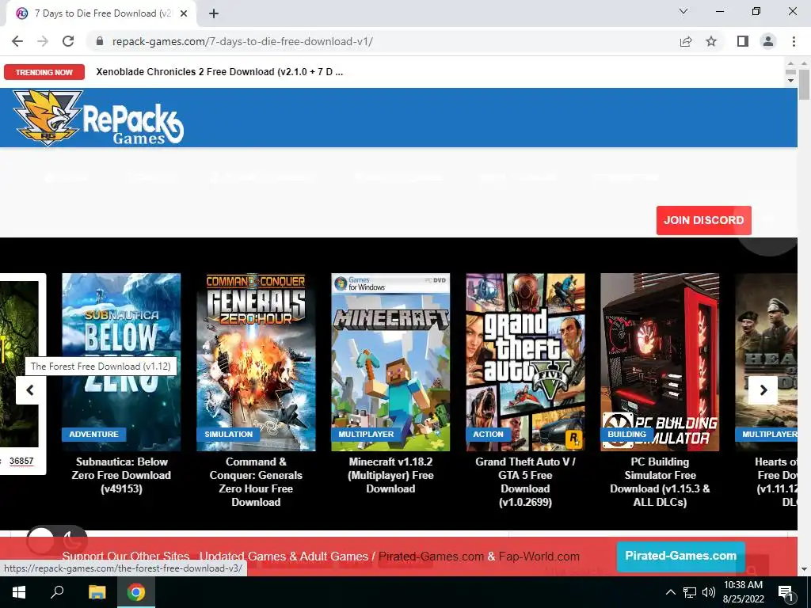Open Subnautica Below Zero cover image
Screen dimensions: 811x608
(121, 362)
